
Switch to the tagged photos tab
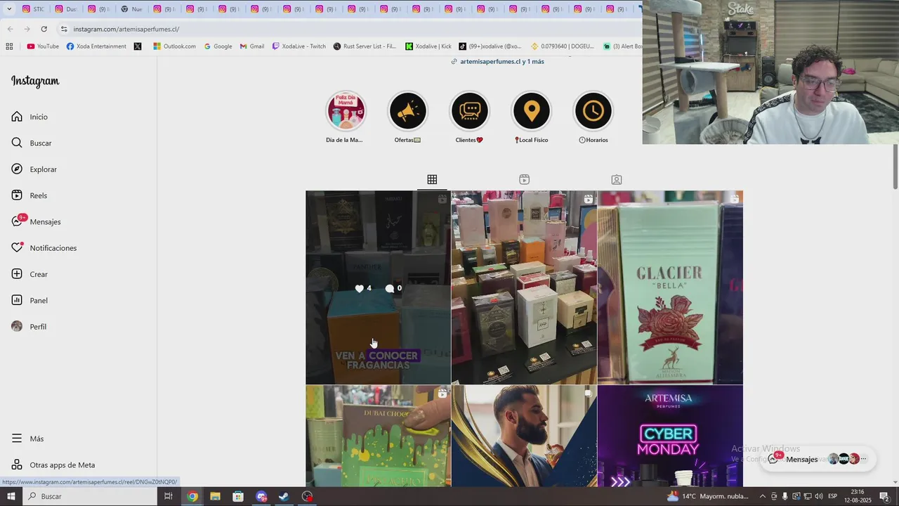(x=616, y=180)
